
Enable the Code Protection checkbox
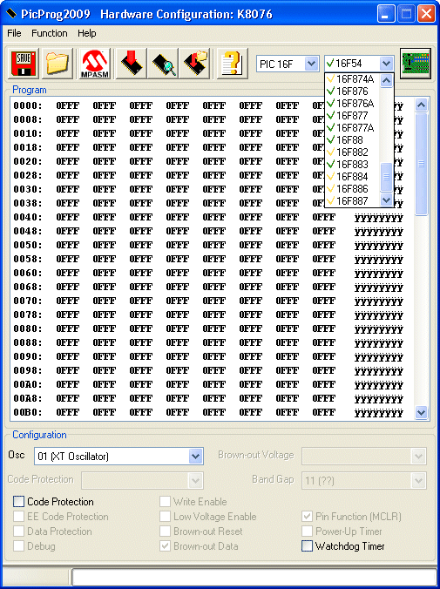[18, 502]
